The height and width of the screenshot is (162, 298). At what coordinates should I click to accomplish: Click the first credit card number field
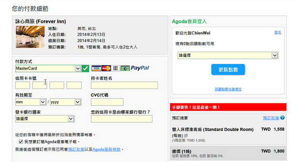23,85
